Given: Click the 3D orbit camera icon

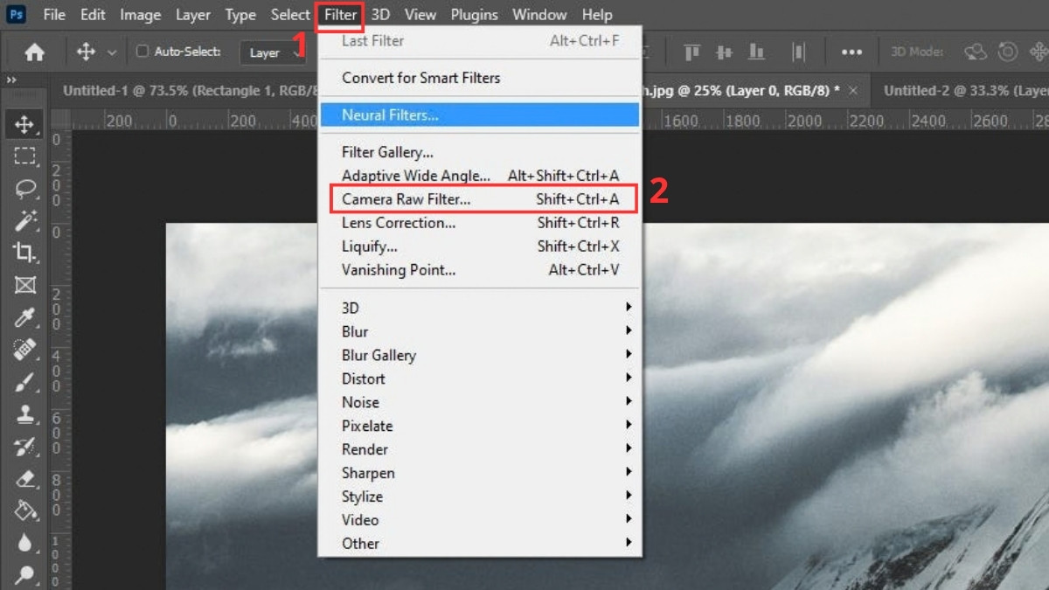Looking at the screenshot, I should [975, 52].
